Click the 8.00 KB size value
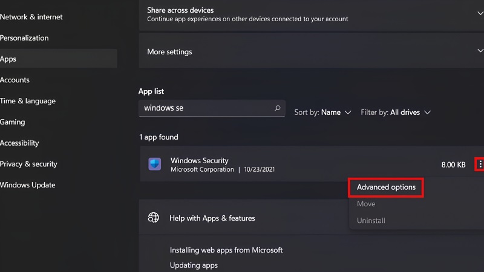The height and width of the screenshot is (272, 484). (x=453, y=164)
